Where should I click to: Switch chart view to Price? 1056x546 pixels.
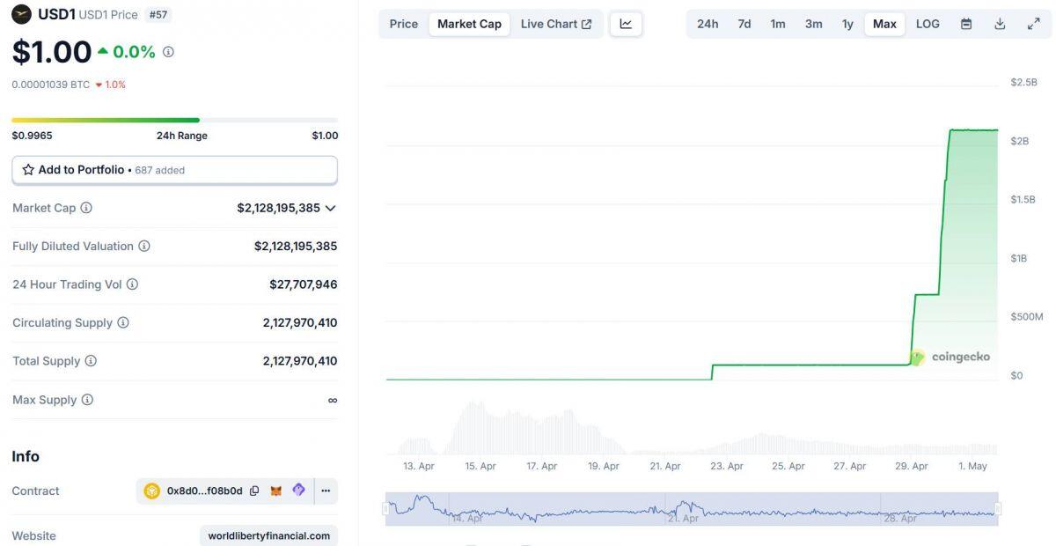[x=403, y=24]
